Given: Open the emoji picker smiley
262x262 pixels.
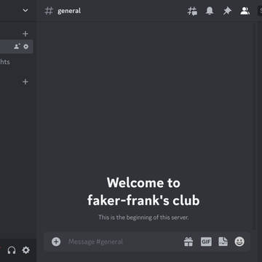Looking at the screenshot, I should click(239, 242).
